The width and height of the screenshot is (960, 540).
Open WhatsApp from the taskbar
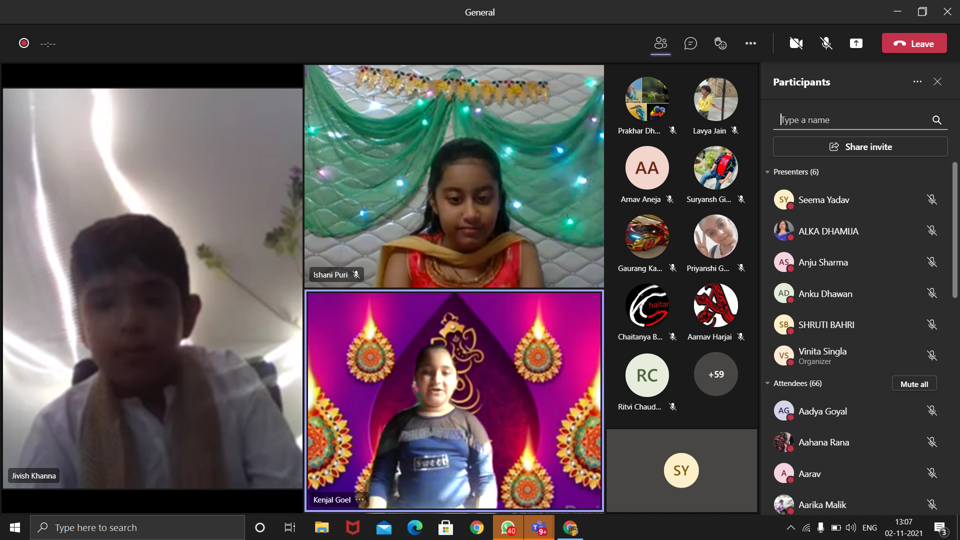click(508, 527)
